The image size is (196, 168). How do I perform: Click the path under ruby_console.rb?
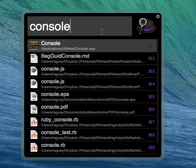(x=93, y=125)
